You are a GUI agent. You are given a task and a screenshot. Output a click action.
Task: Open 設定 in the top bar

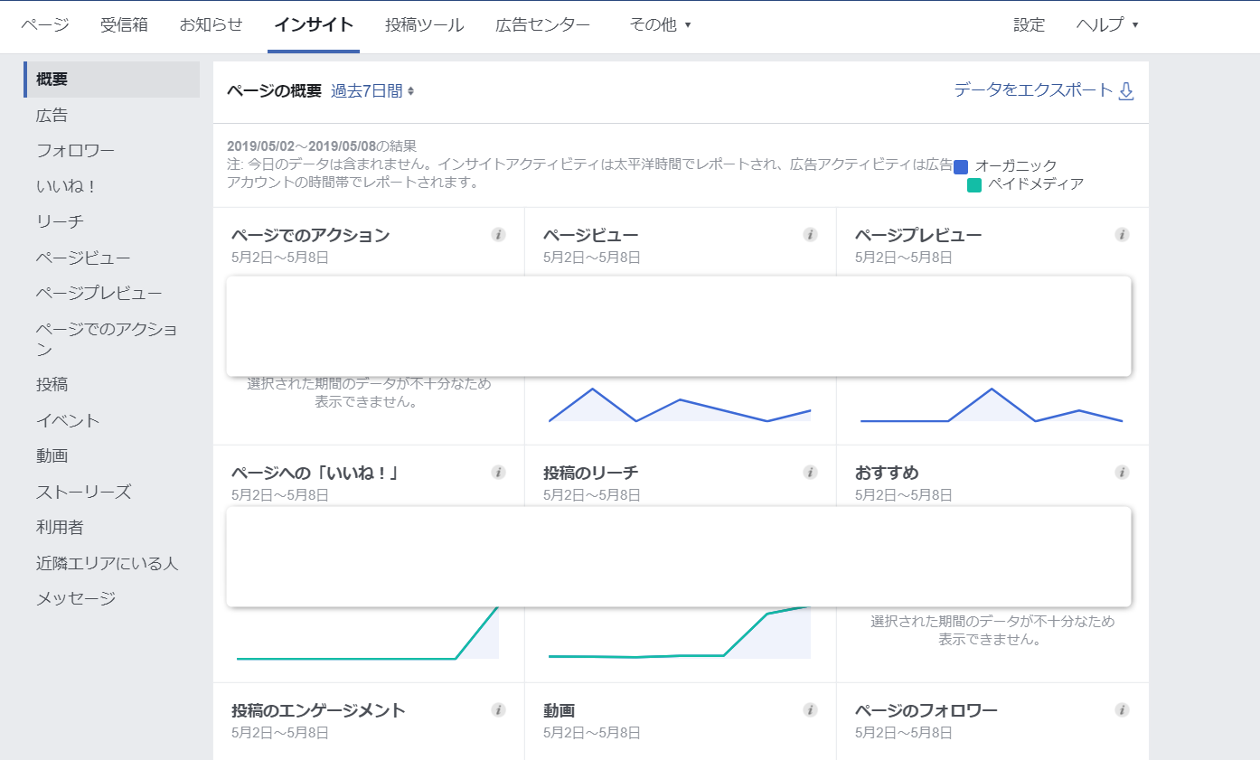1029,25
